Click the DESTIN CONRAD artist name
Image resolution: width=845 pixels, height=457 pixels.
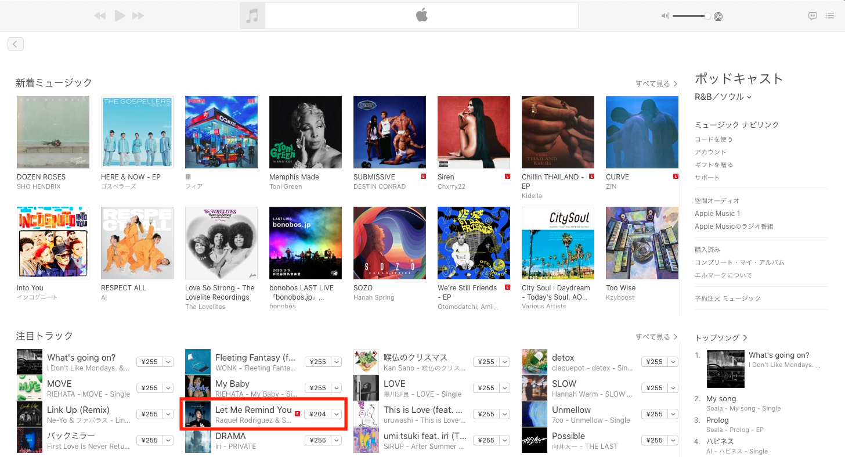tap(380, 186)
